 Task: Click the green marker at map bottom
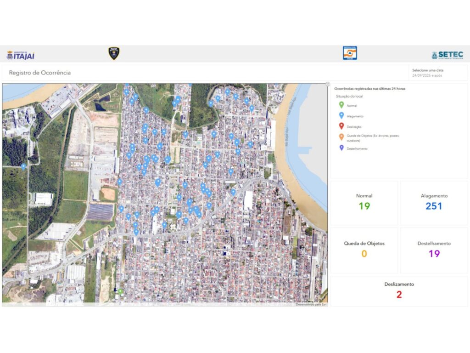click(x=120, y=291)
